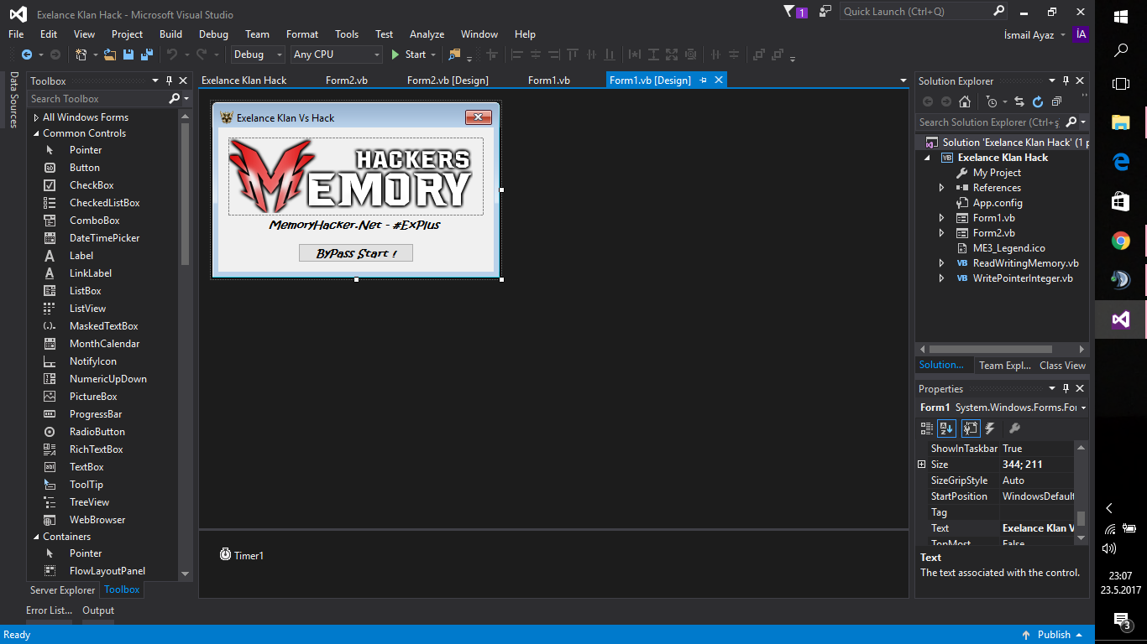Open the Analyze menu
This screenshot has height=644, width=1147.
(427, 34)
